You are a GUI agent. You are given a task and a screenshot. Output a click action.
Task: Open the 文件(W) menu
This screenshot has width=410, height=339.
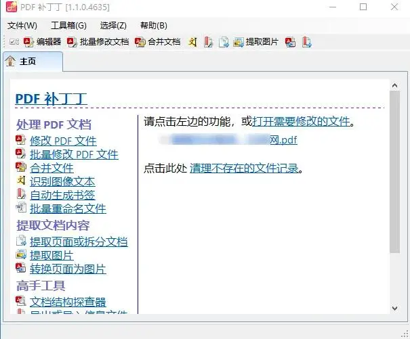[22, 26]
